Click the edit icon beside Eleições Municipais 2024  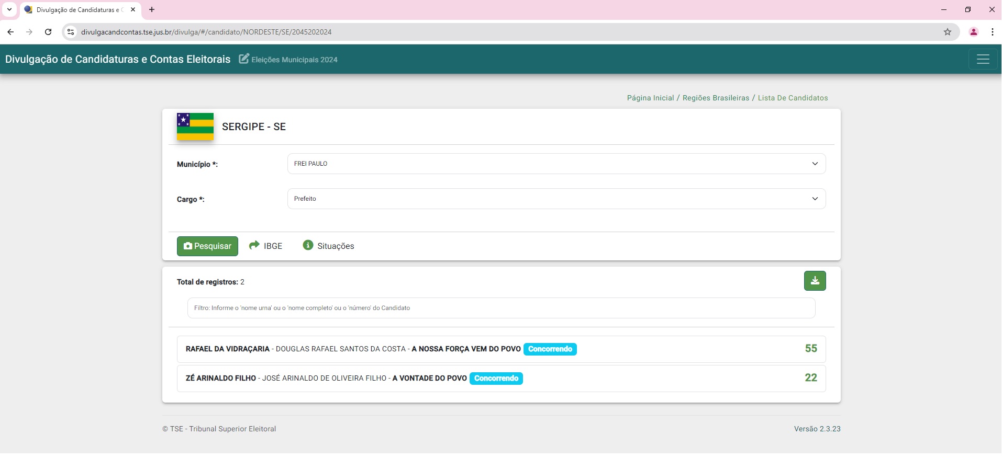pos(244,59)
